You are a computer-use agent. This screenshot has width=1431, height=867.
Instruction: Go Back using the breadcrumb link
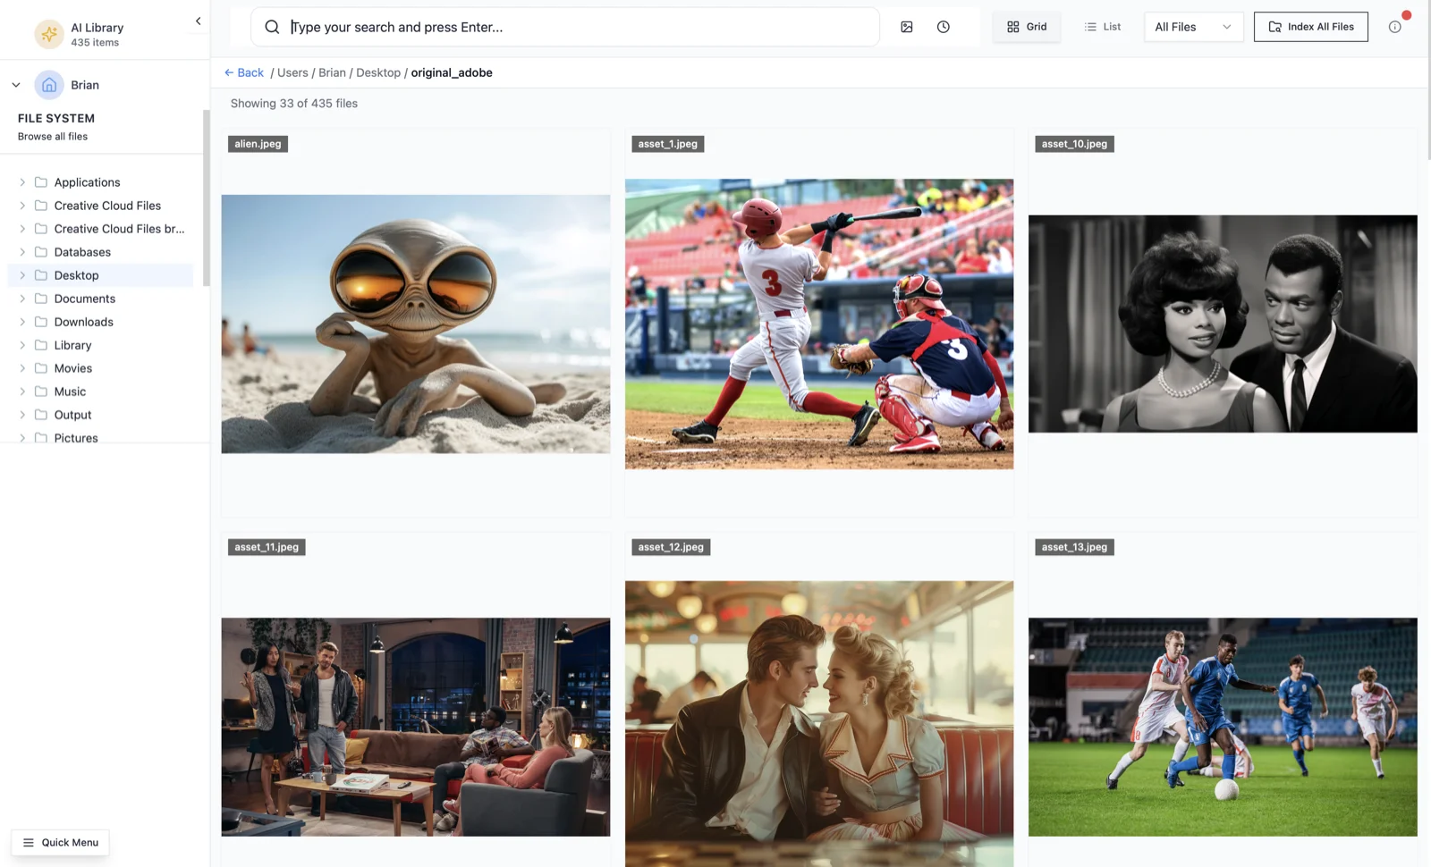(x=243, y=72)
